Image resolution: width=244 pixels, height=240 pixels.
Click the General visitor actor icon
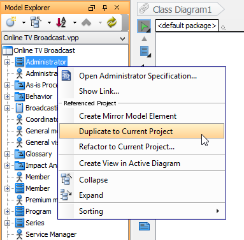tap(19, 142)
